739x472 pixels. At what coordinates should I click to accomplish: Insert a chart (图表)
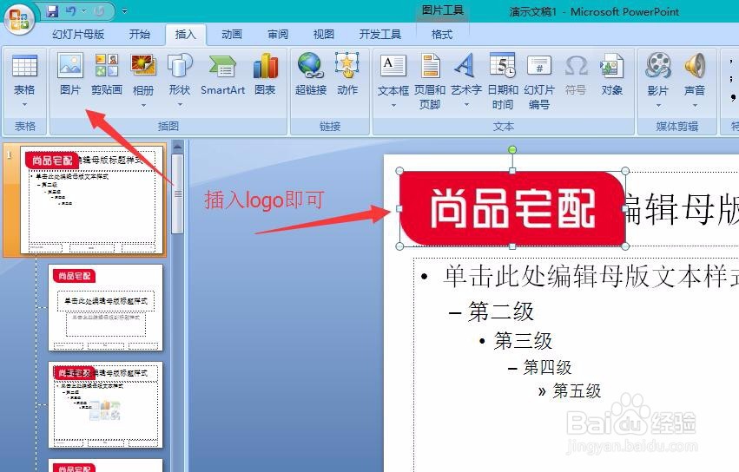(x=265, y=75)
